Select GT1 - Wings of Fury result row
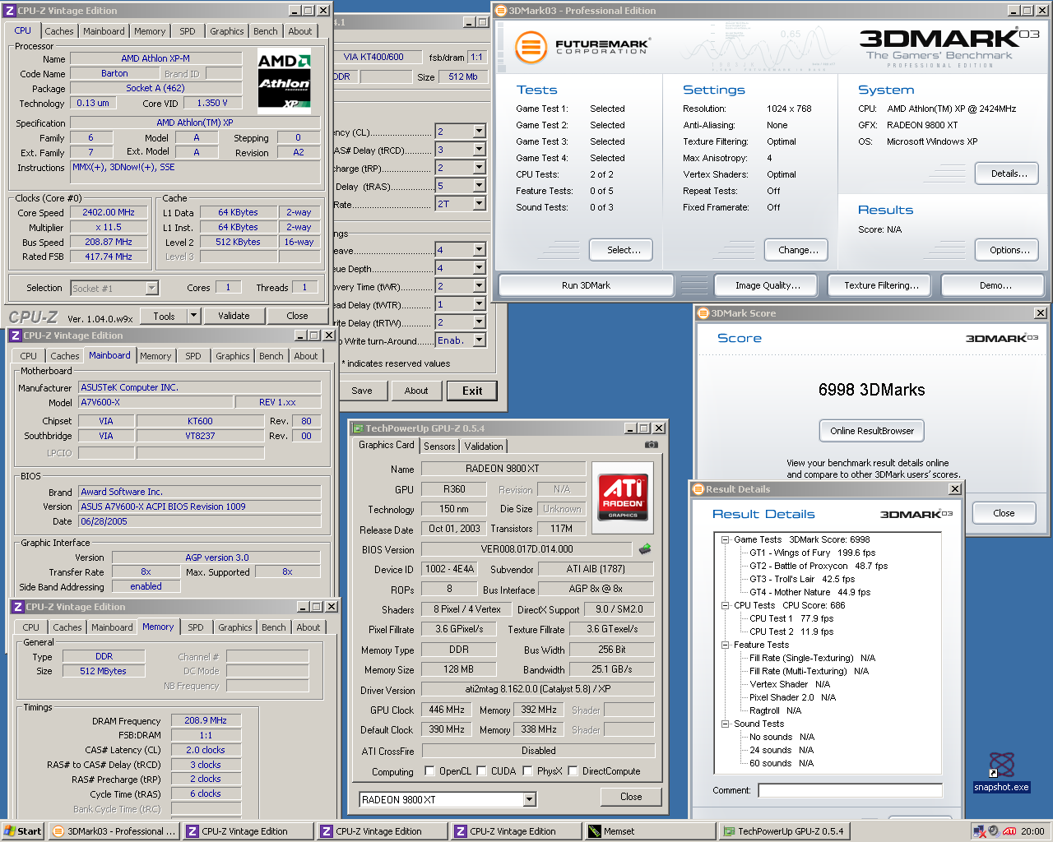 [812, 553]
